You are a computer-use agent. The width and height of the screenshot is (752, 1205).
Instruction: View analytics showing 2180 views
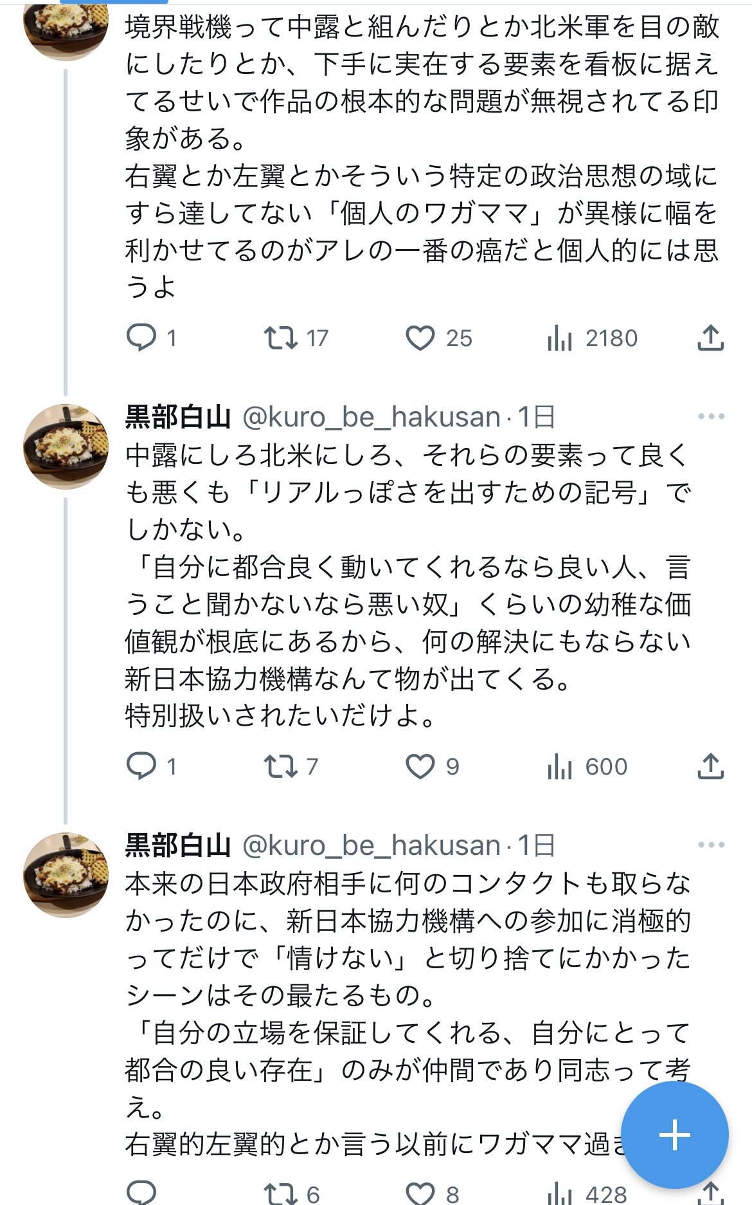click(x=560, y=337)
